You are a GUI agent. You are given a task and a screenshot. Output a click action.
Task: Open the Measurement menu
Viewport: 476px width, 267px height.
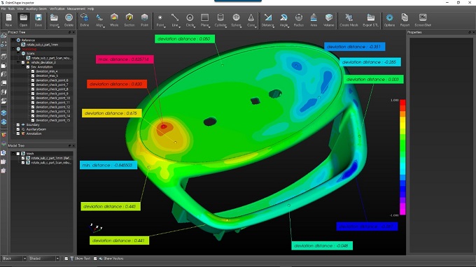[76, 9]
